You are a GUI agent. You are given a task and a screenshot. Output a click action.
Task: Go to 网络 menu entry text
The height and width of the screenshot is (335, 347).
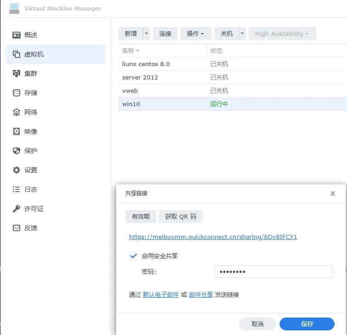click(x=31, y=112)
